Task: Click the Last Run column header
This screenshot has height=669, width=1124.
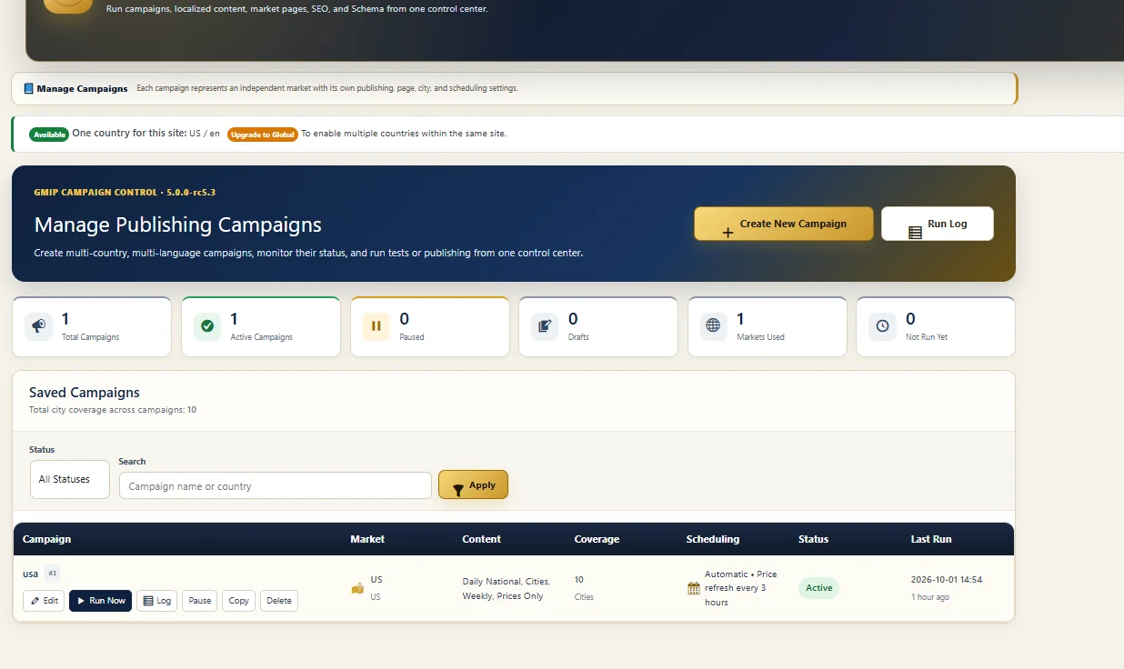Action: click(x=931, y=539)
